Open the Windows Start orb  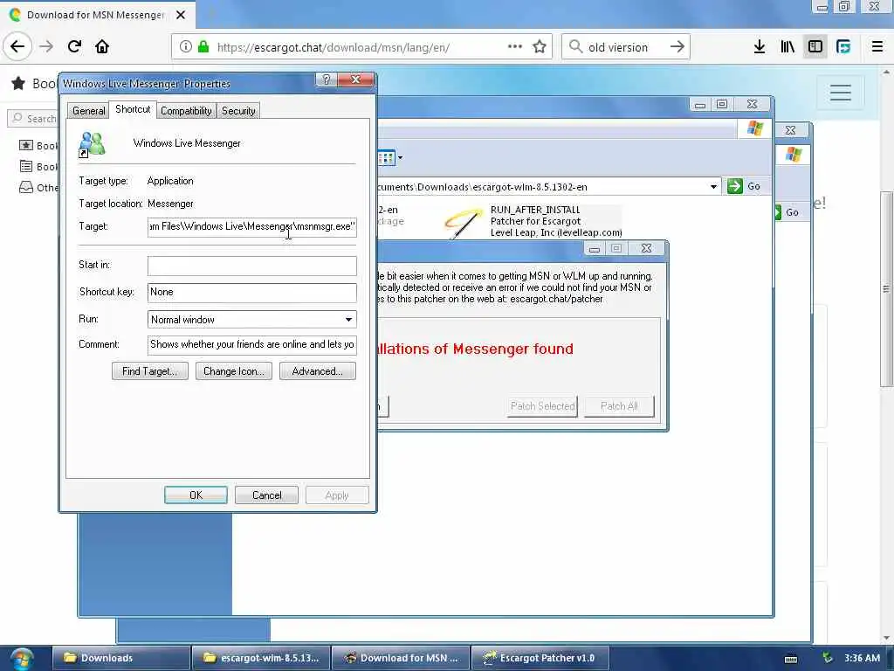coord(22,659)
